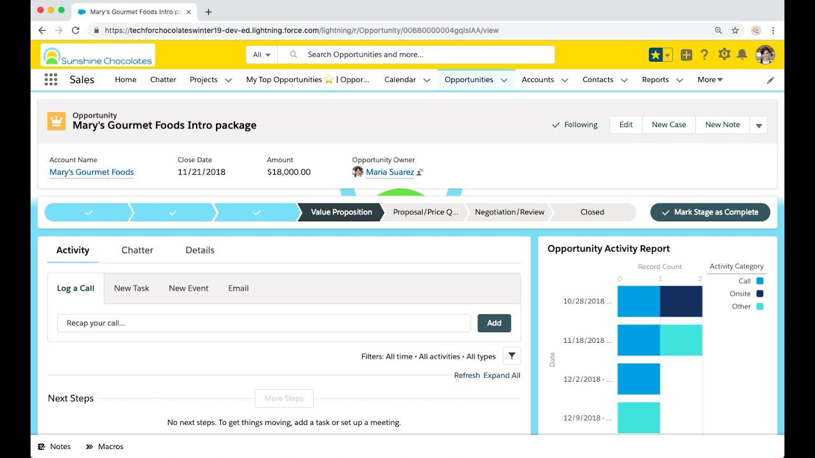This screenshot has width=815, height=458.
Task: Click the Add button
Action: point(494,323)
